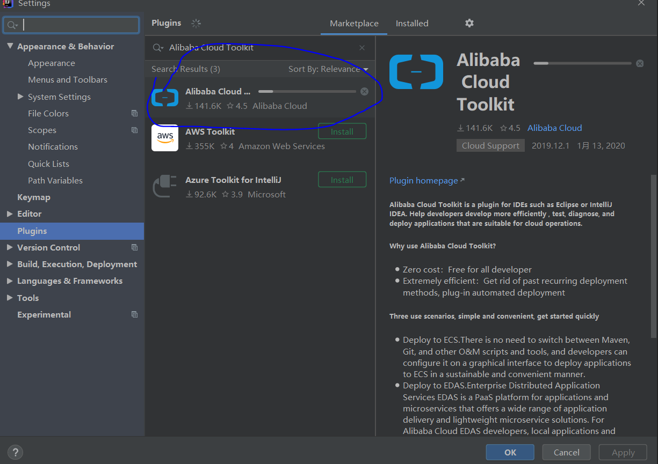Screen dimensions: 658x464
Task: Click the Experimental project-level icon
Action: (x=134, y=314)
